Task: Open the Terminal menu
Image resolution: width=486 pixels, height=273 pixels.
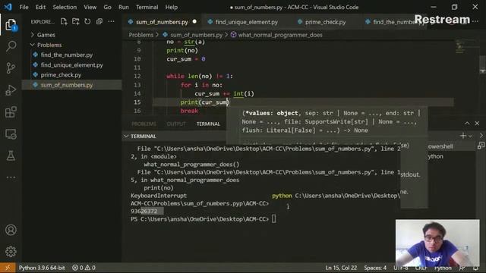Action: pos(147,7)
